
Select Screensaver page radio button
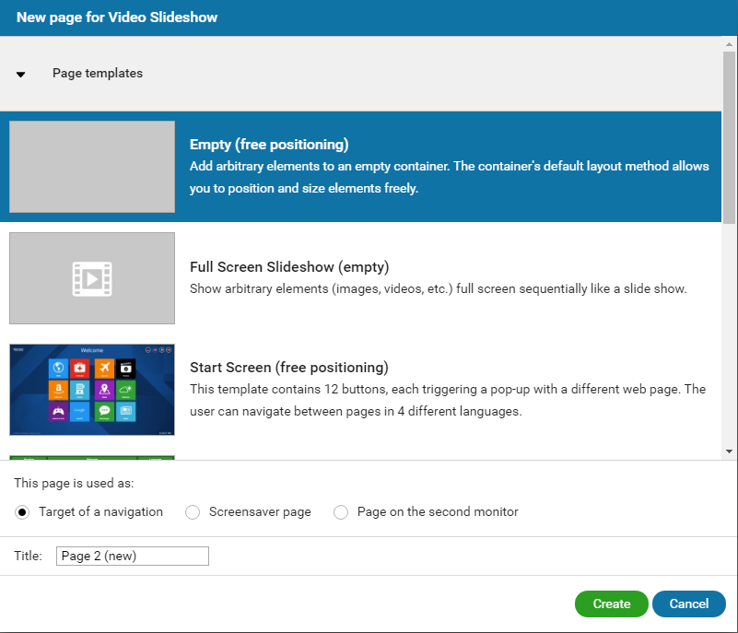(193, 512)
